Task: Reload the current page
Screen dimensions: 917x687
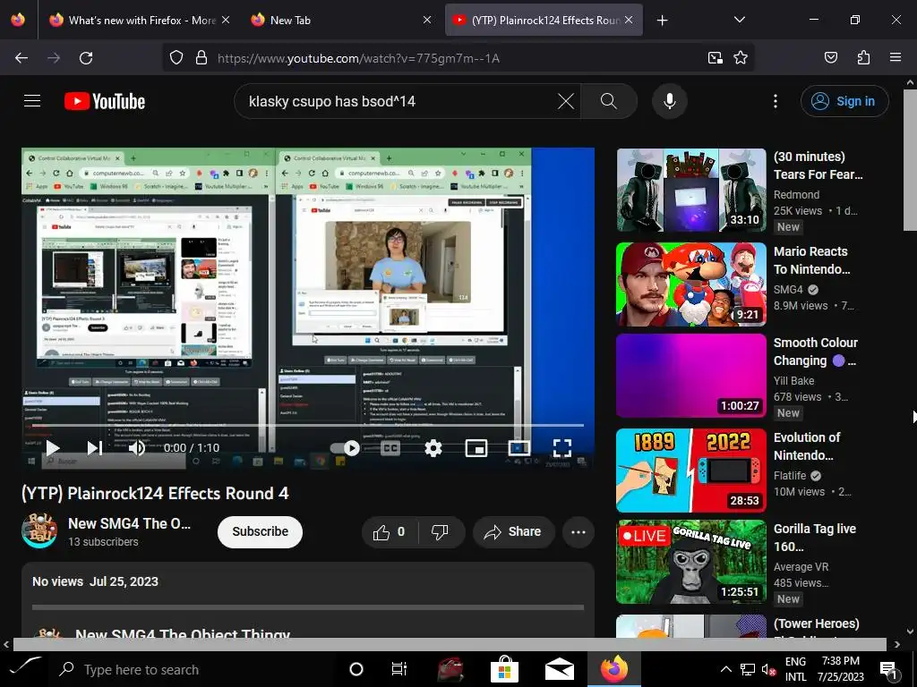Action: coord(86,58)
